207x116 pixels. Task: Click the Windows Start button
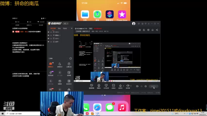point(2,114)
